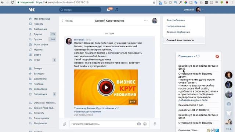Open first friend avatar in right chat bar

228,75
